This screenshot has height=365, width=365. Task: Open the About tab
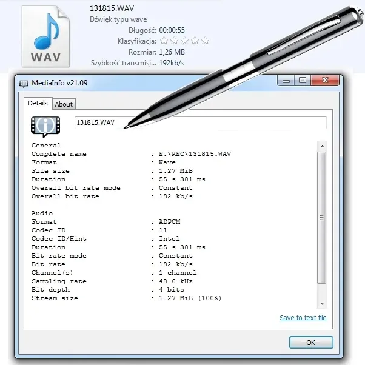pos(64,104)
